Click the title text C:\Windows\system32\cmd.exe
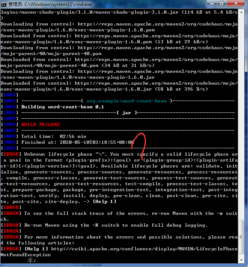The width and height of the screenshot is (248, 267). coord(58,4)
